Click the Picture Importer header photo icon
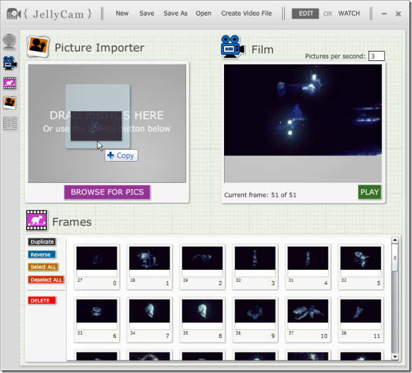412x373 pixels. pyautogui.click(x=38, y=47)
